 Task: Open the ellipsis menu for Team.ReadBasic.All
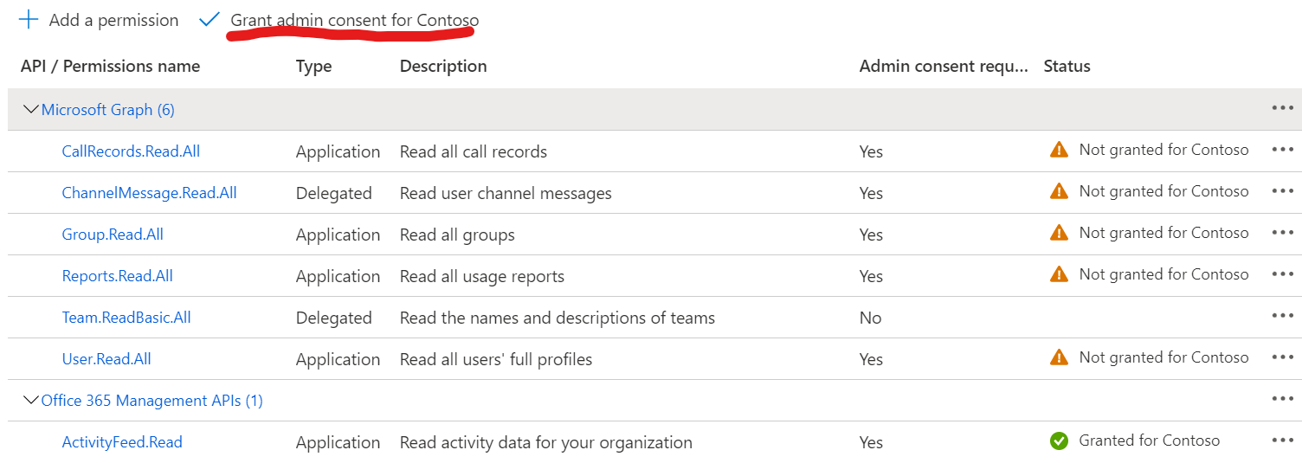point(1282,316)
